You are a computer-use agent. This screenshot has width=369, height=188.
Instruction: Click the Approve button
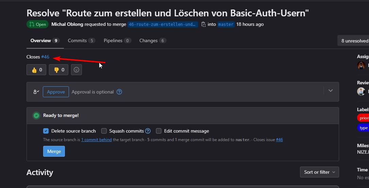(56, 92)
